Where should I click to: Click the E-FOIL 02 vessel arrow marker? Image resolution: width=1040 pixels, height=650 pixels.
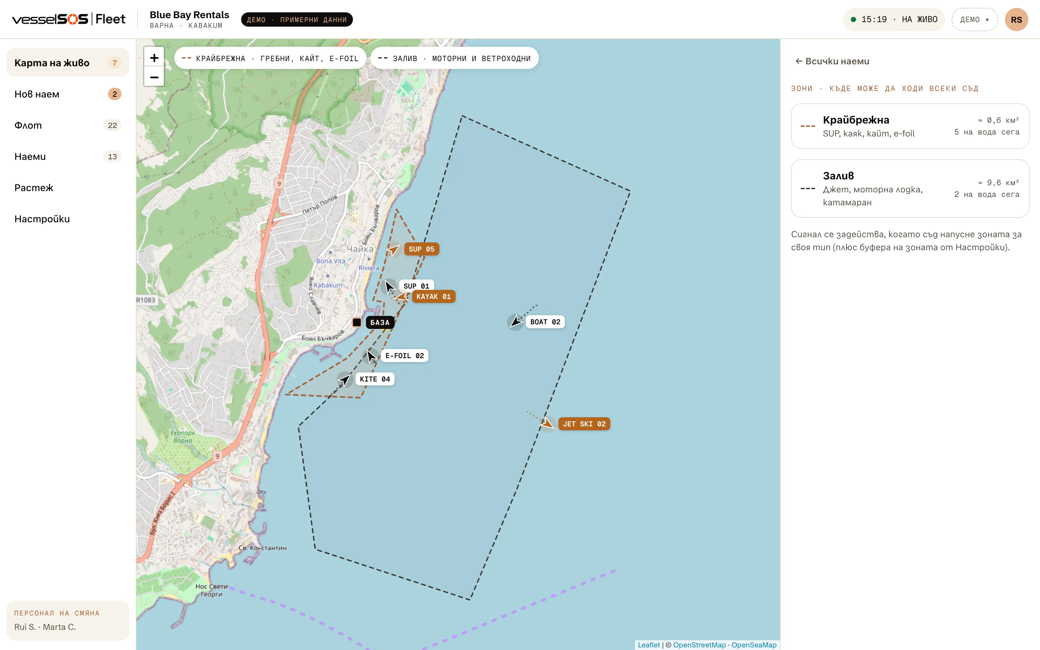(370, 356)
